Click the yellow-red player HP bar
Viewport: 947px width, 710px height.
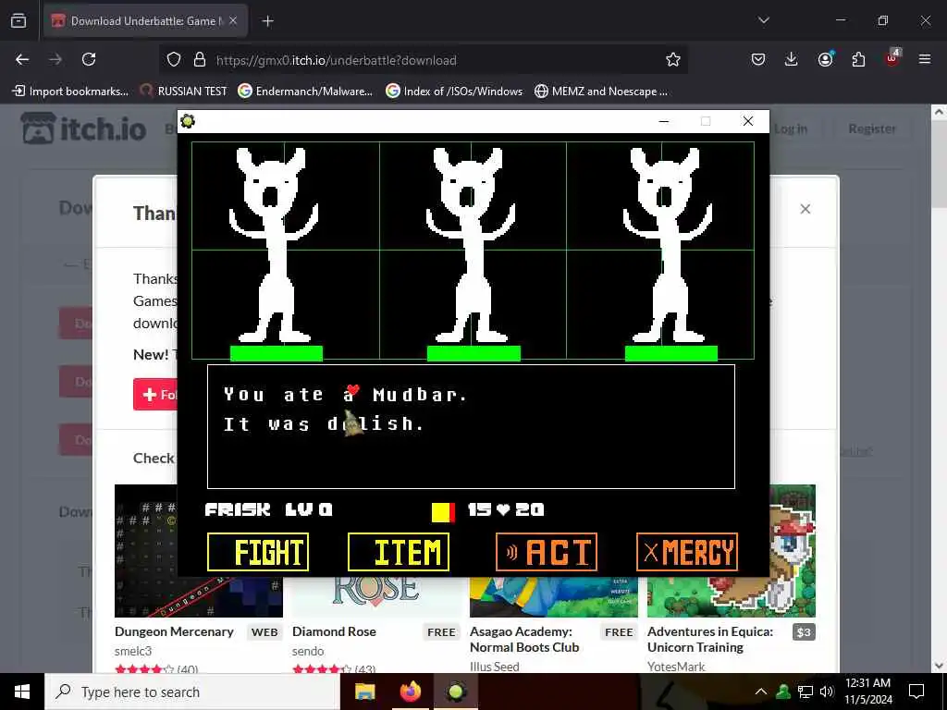pyautogui.click(x=443, y=512)
